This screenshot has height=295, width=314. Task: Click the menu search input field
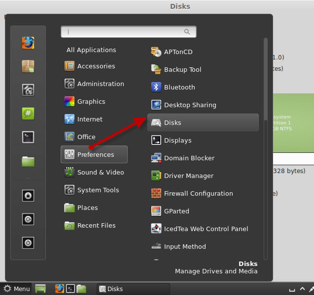point(129,31)
